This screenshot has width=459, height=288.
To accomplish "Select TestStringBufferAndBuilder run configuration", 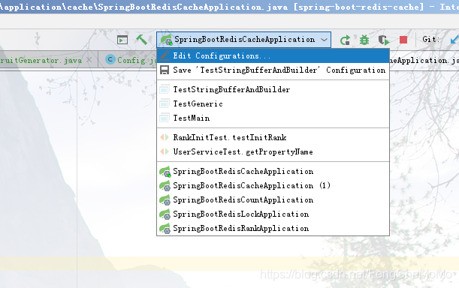I will point(273,89).
